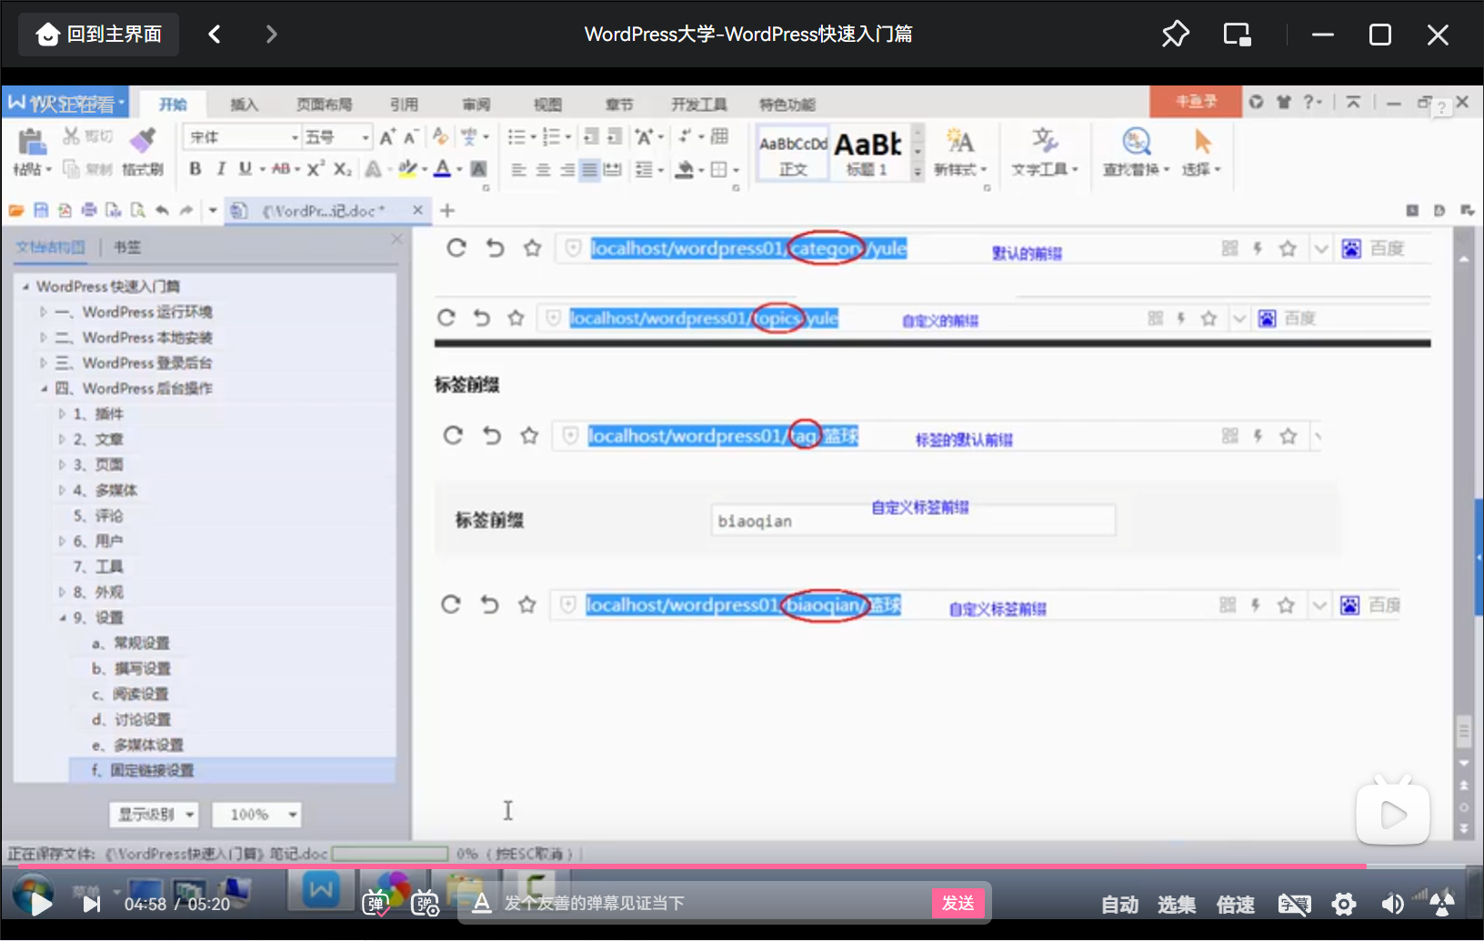Expand 一、WordPress 运行环境 outline node

[x=43, y=312]
